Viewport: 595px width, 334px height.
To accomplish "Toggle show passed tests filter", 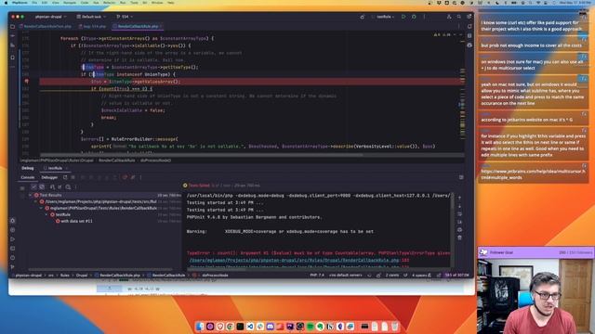I will click(x=33, y=186).
